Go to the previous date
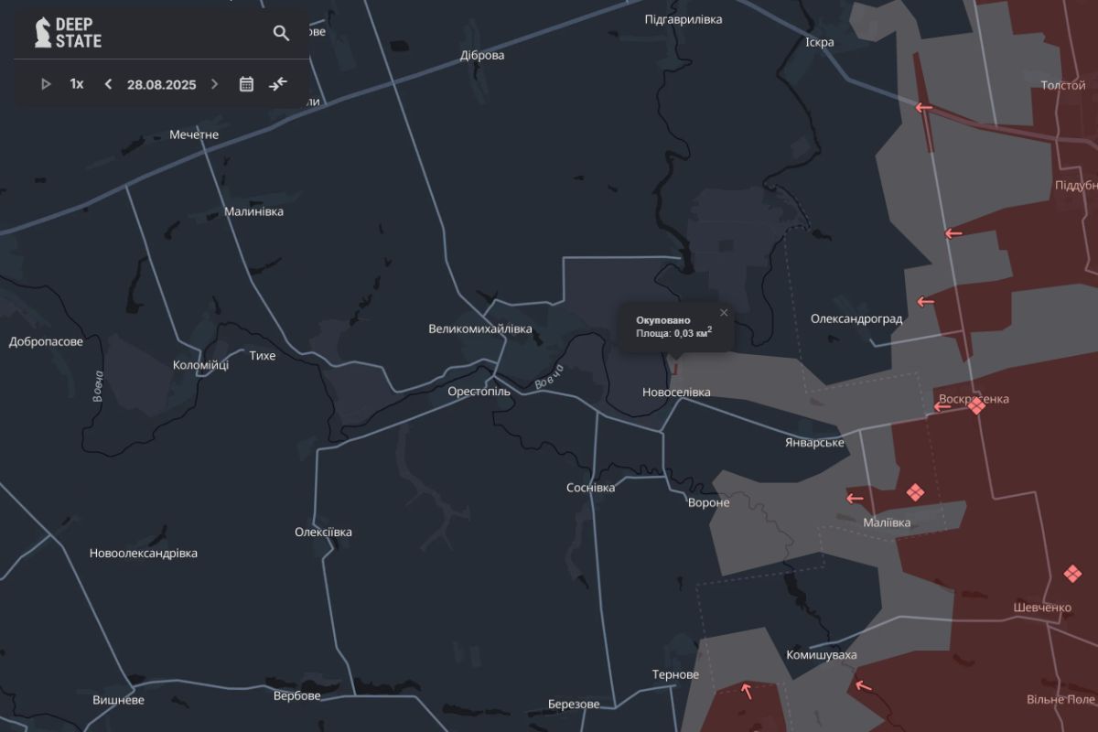Image resolution: width=1098 pixels, height=732 pixels. point(108,84)
